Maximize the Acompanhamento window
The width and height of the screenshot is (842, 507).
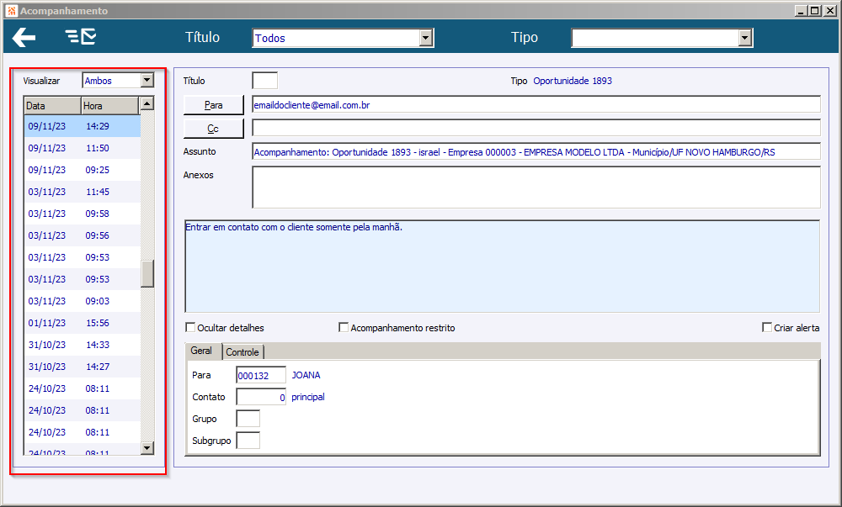coord(814,11)
